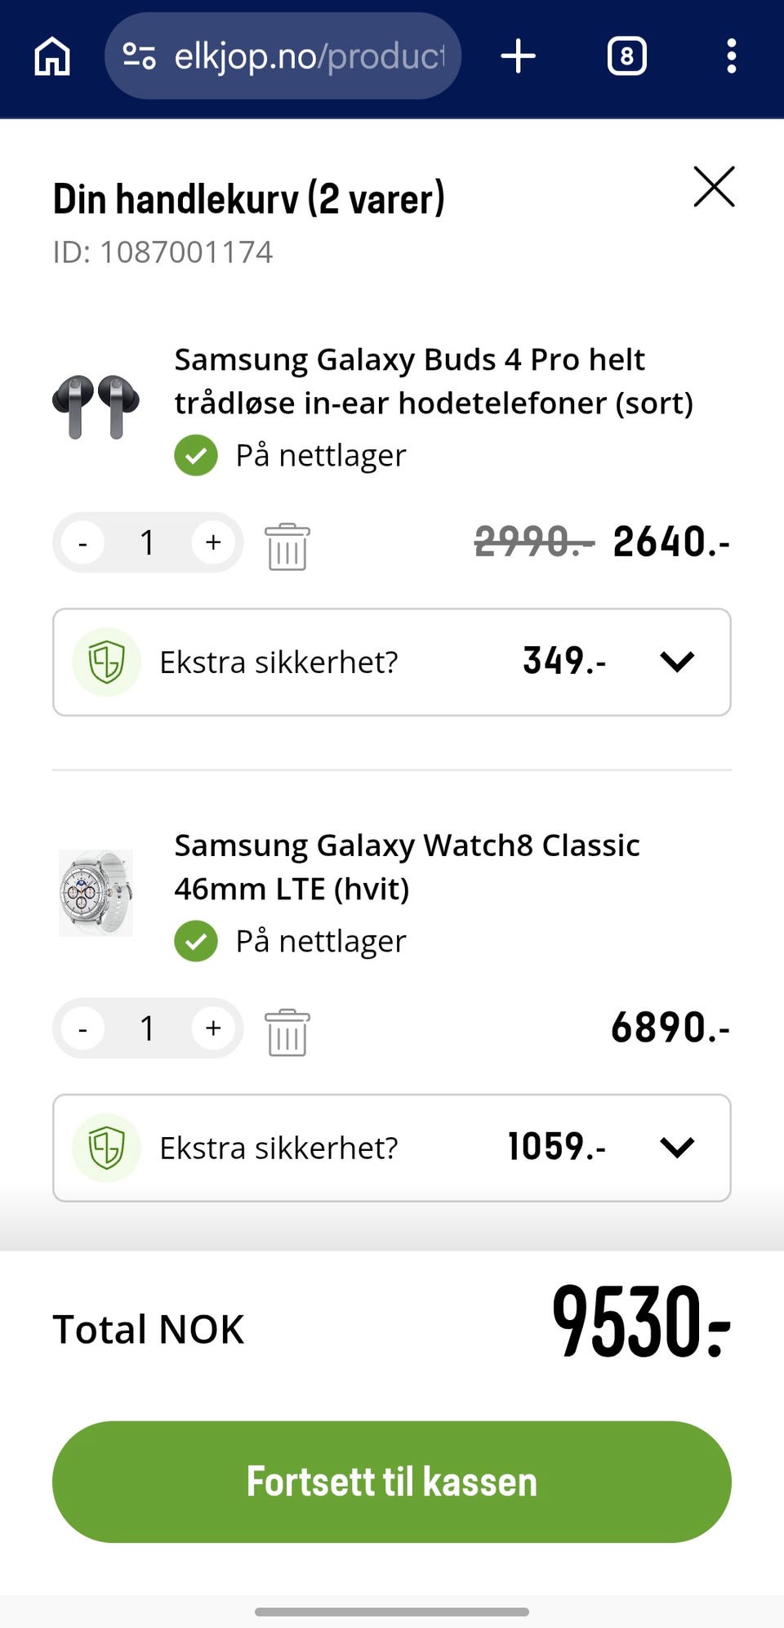Increase Galaxy Watch8 Classic quantity
This screenshot has height=1628, width=784.
tap(213, 1028)
